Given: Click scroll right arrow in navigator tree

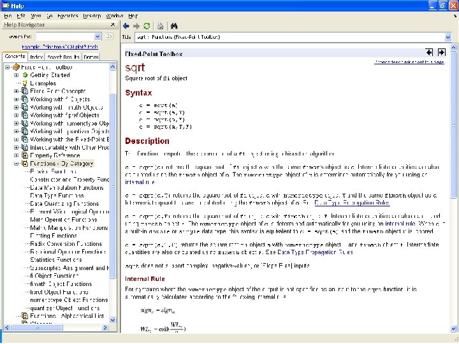Looking at the screenshot, I should (105, 328).
